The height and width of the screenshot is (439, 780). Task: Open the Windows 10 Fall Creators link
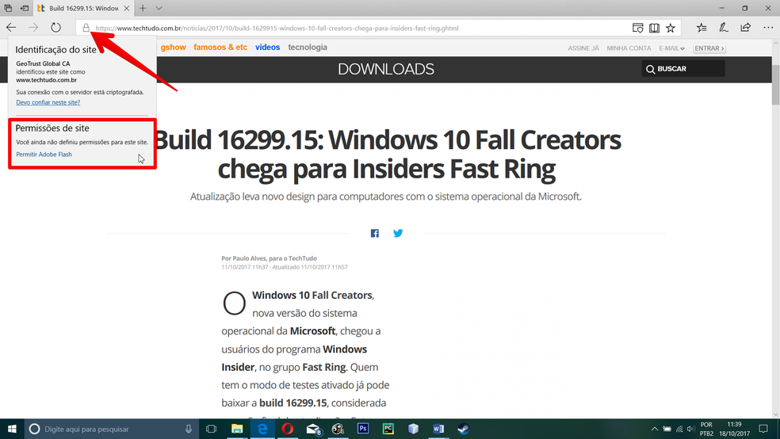point(312,296)
